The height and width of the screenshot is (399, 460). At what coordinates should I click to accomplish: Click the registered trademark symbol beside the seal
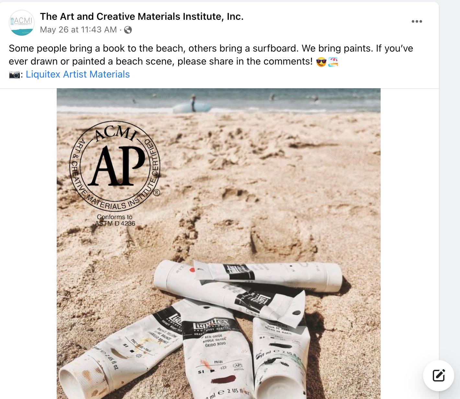click(156, 193)
